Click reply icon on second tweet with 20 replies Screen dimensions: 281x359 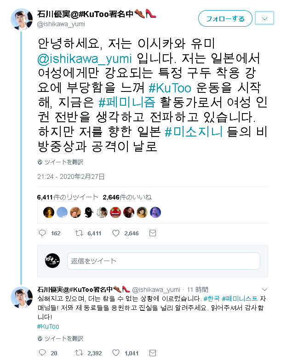(x=42, y=353)
